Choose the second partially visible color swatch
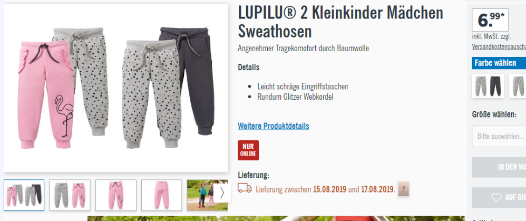This screenshot has width=526, height=221. pyautogui.click(x=518, y=86)
